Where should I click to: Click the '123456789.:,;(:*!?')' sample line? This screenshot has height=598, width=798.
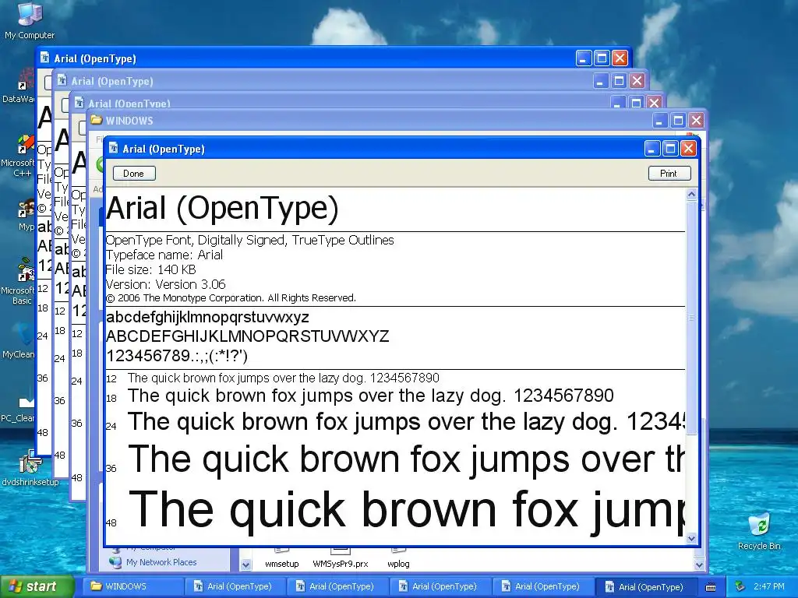click(177, 355)
